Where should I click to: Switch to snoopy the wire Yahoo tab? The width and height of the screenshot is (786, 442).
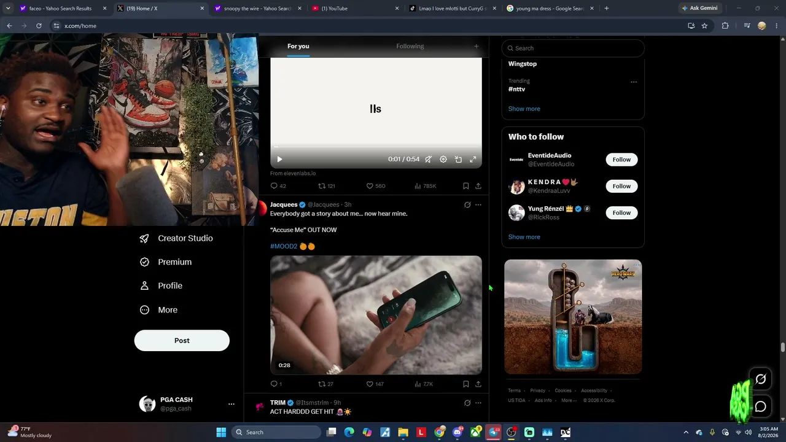pyautogui.click(x=258, y=9)
